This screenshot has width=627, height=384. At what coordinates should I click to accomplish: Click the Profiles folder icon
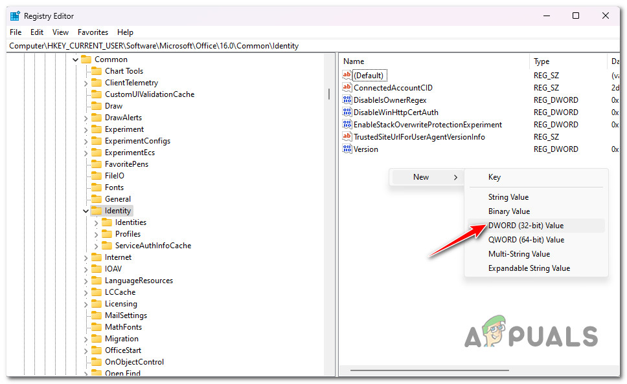(107, 234)
